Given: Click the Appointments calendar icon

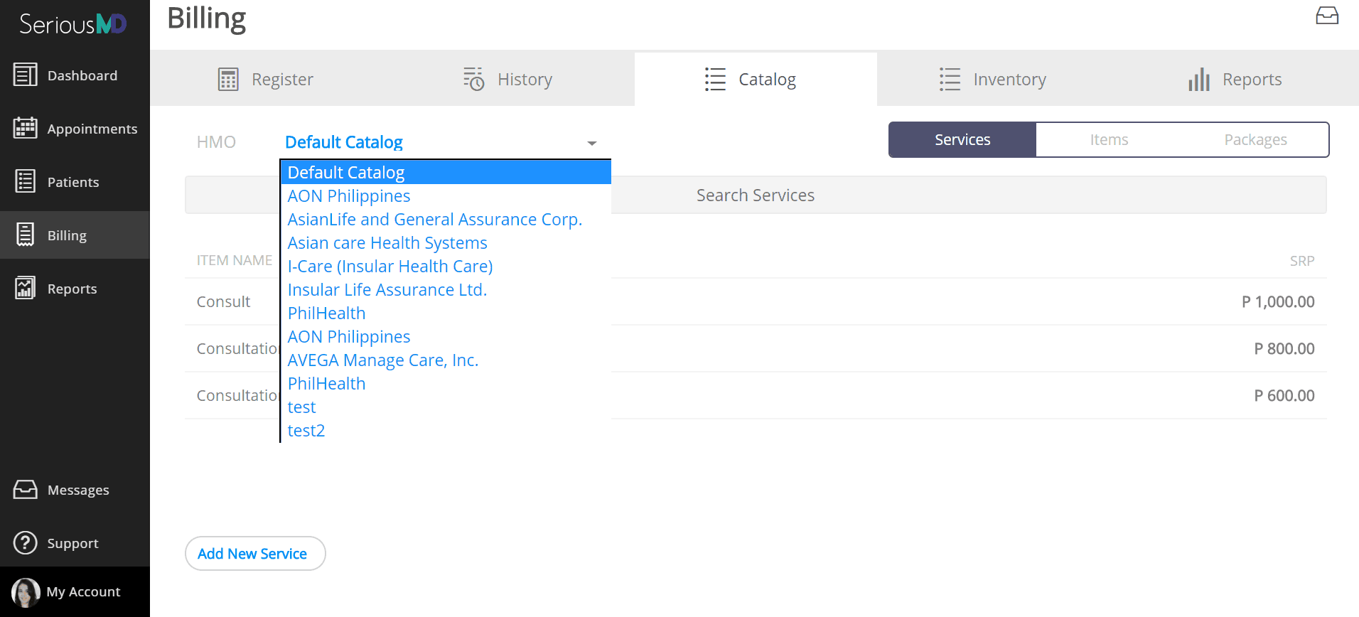Looking at the screenshot, I should pyautogui.click(x=26, y=128).
